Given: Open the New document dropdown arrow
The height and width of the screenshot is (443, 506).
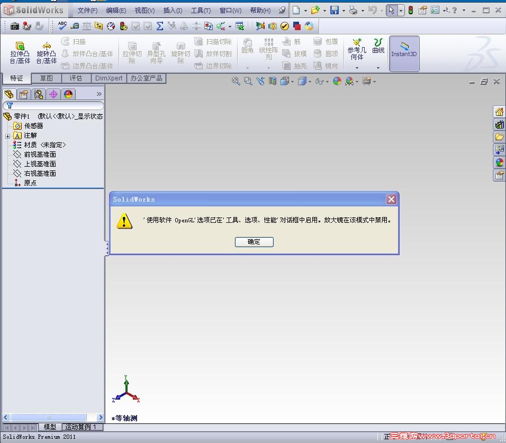Looking at the screenshot, I should click(305, 11).
